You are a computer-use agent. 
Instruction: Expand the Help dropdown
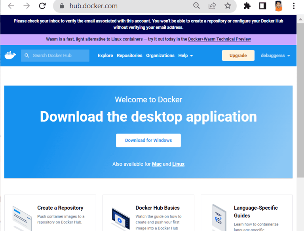coord(186,55)
